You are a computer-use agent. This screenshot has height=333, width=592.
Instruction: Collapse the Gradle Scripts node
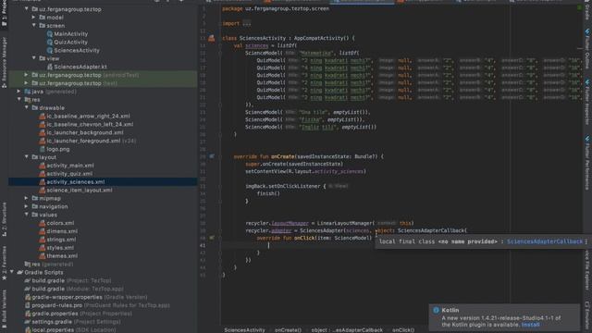coord(12,272)
